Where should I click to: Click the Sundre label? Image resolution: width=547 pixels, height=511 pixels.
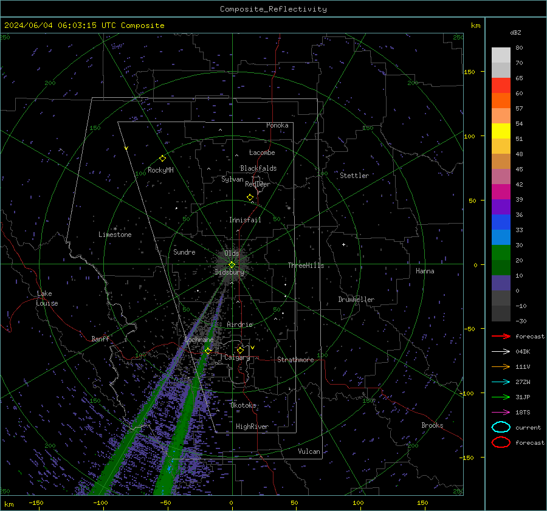pyautogui.click(x=184, y=252)
